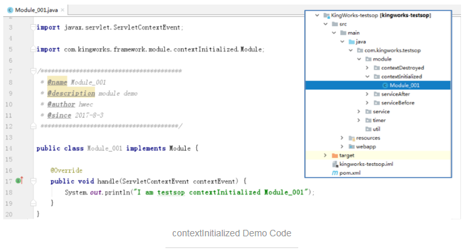This screenshot has width=463, height=252.
Task: Expand the resources folder chevron
Action: pyautogui.click(x=342, y=138)
